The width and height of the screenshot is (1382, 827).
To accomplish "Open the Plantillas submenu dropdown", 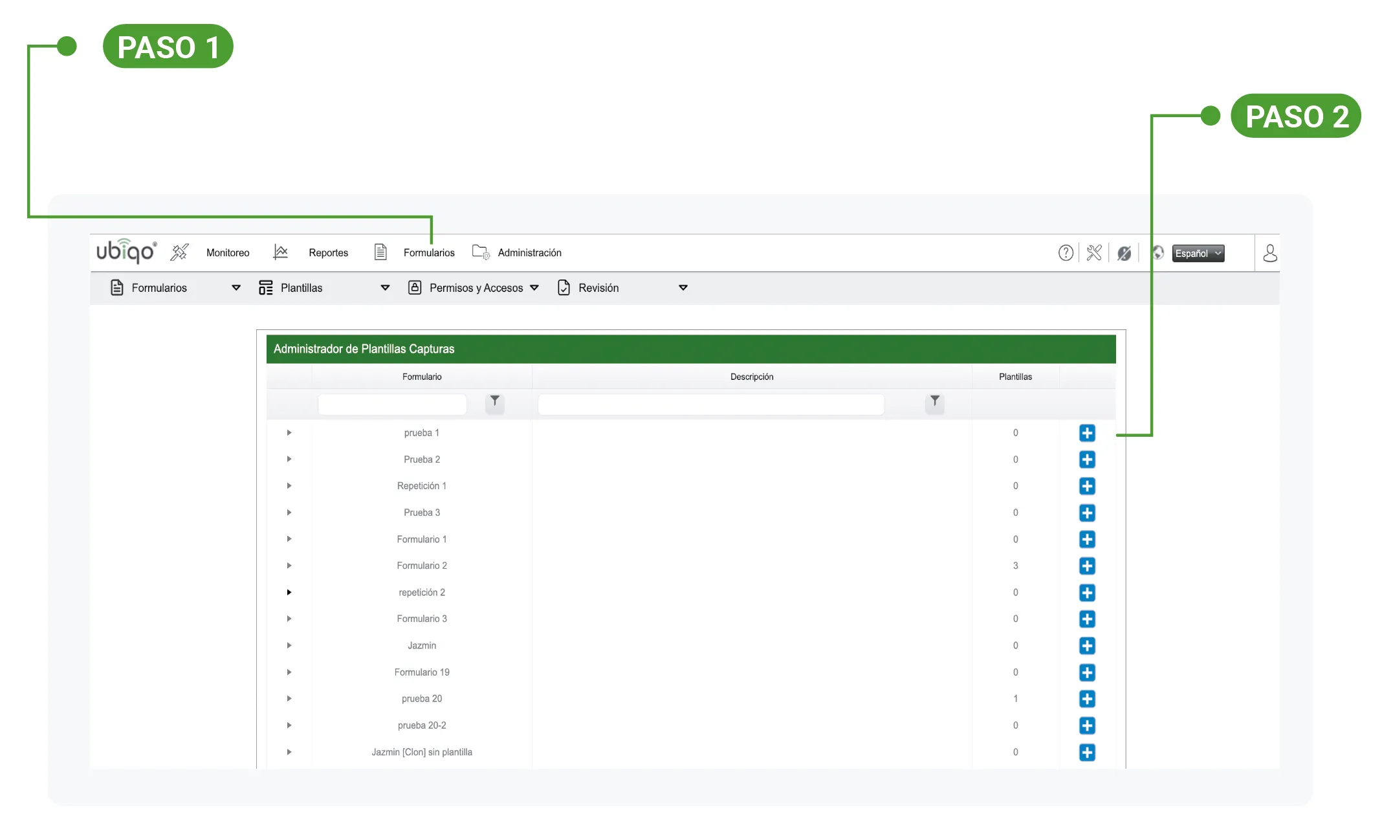I will coord(385,288).
